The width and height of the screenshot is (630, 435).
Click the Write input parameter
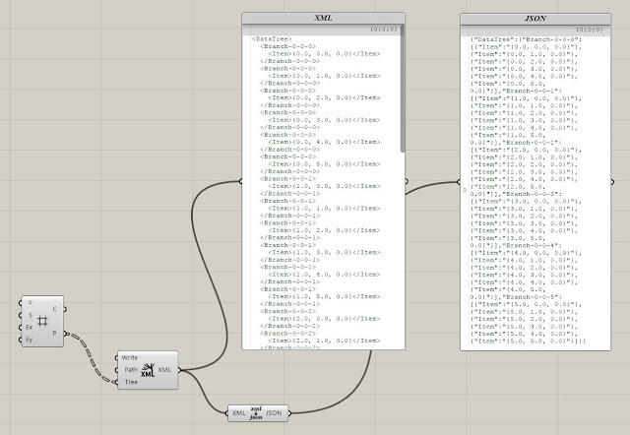129,357
